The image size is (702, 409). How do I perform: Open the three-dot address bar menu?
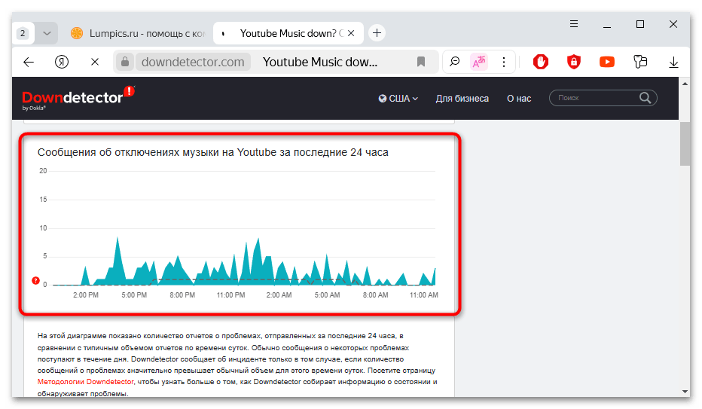coord(504,62)
